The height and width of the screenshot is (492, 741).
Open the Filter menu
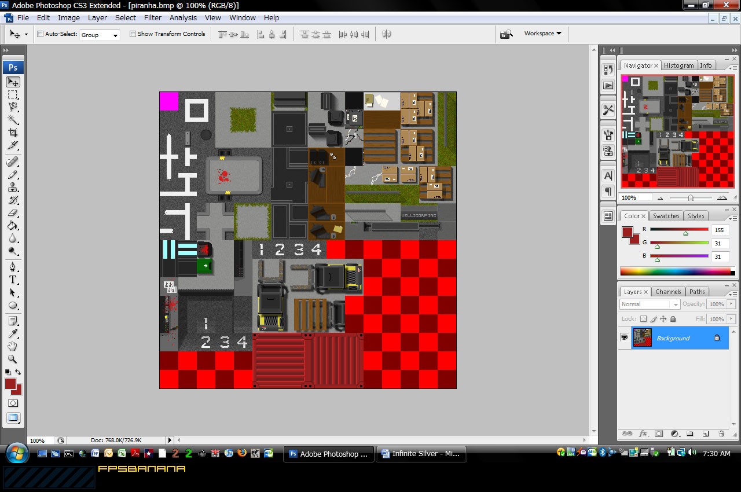tap(153, 18)
